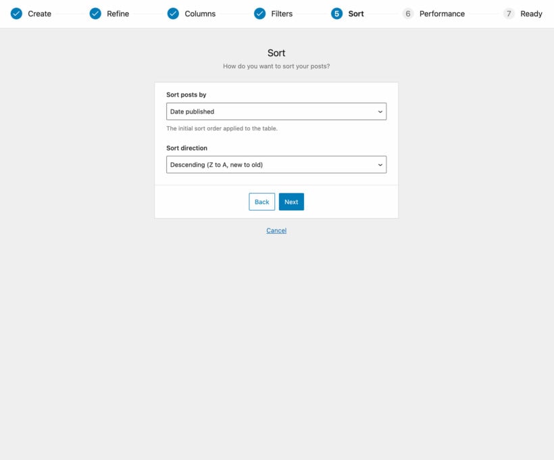Click the Filters step checkmark icon
554x460 pixels.
[x=259, y=13]
